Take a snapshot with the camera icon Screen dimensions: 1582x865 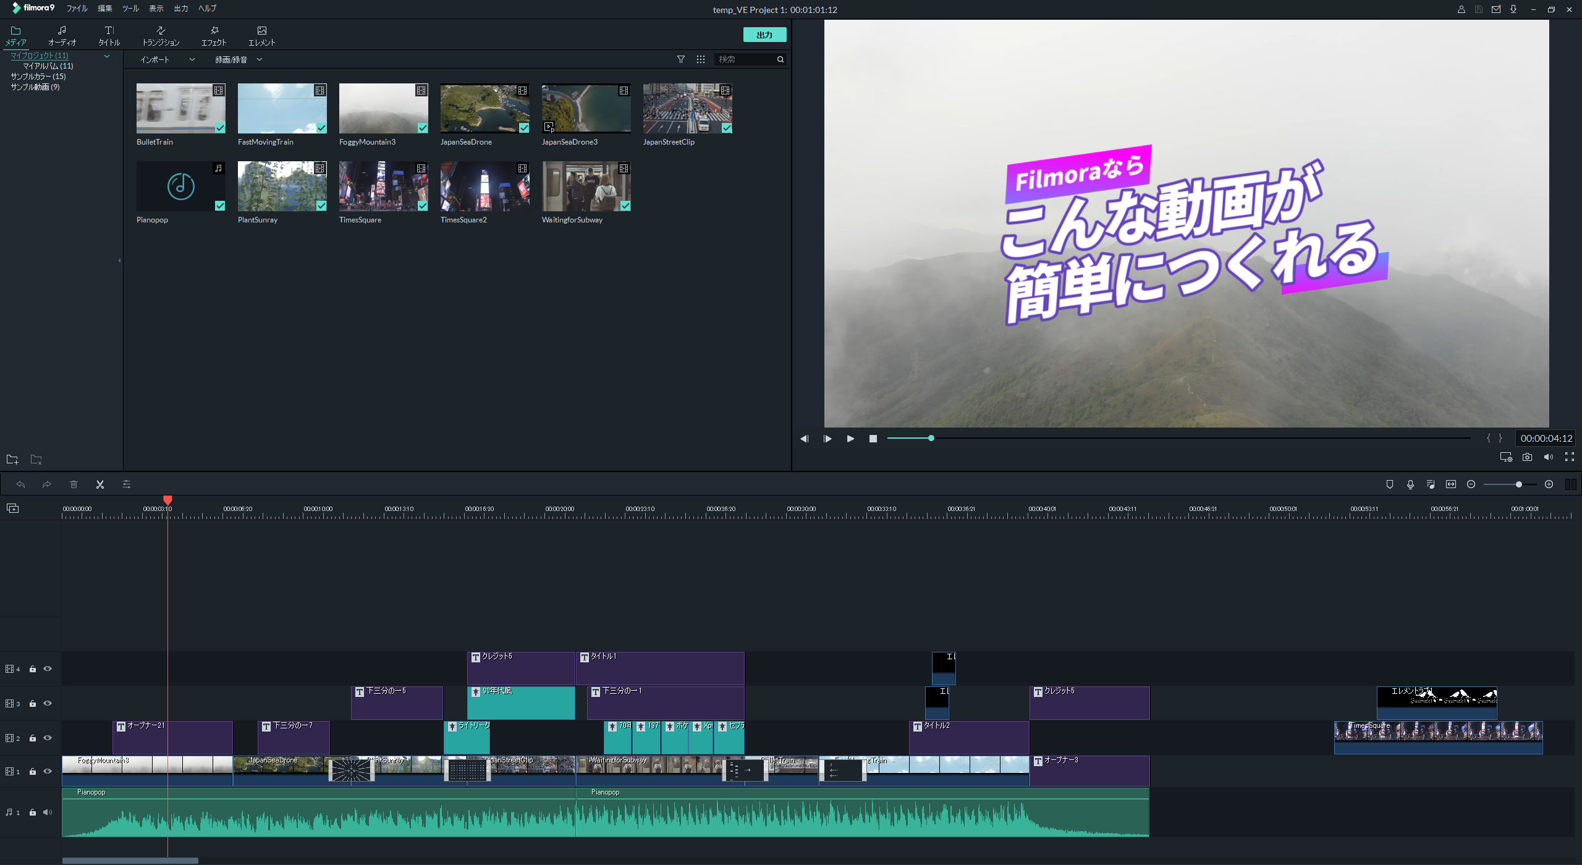(1527, 457)
